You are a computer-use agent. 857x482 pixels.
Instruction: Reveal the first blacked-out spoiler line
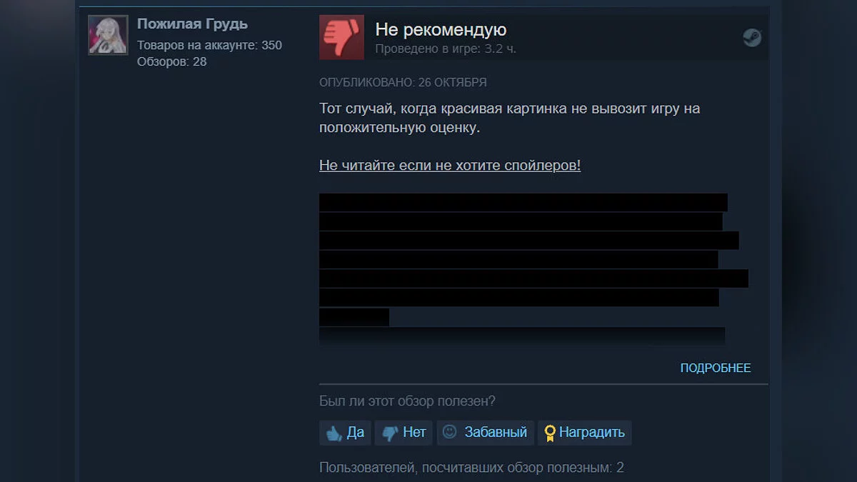point(523,202)
